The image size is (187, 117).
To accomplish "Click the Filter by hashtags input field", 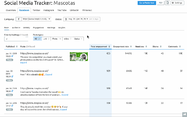I will click(x=16, y=39).
